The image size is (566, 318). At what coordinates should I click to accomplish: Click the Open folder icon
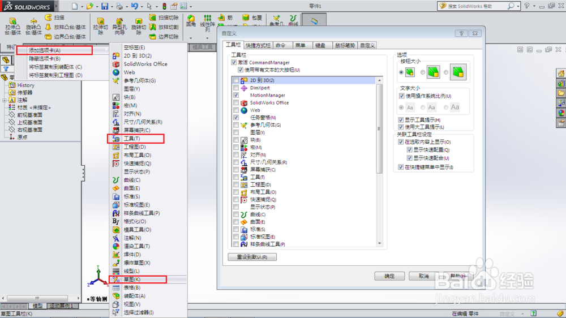(x=89, y=6)
